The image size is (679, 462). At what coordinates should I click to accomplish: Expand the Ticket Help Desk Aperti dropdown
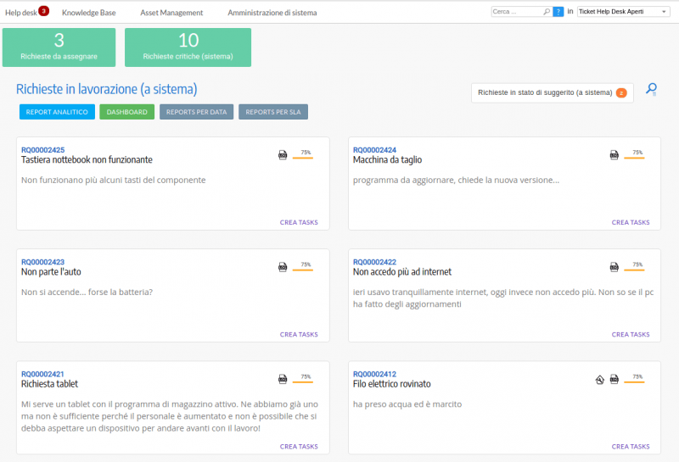pos(624,12)
